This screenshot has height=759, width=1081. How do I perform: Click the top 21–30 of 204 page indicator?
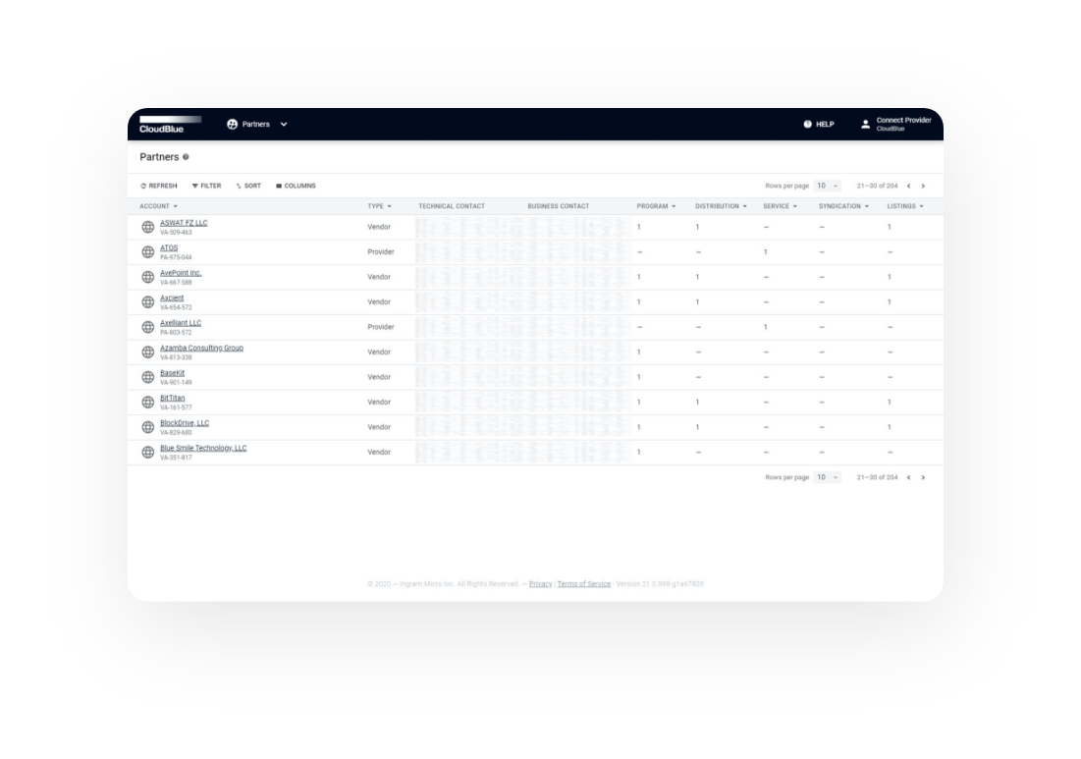tap(877, 187)
